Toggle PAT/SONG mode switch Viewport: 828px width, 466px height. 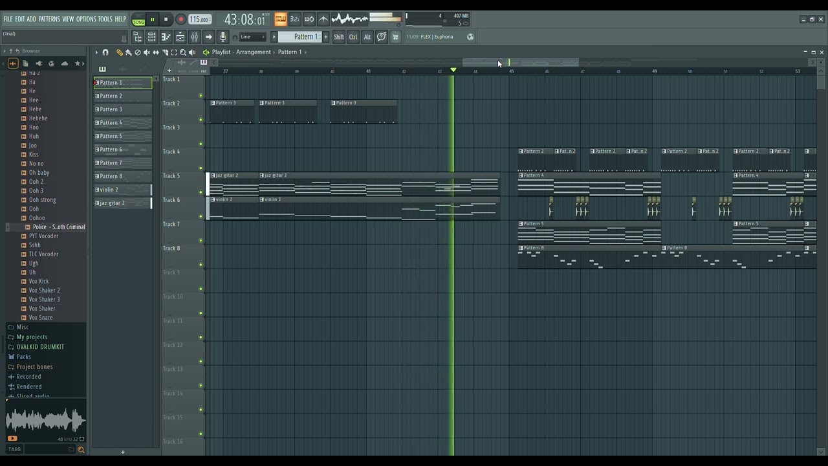pos(138,19)
